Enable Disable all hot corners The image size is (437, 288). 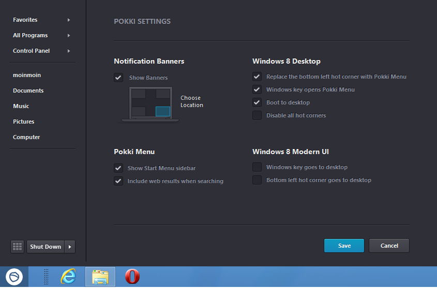click(x=257, y=115)
